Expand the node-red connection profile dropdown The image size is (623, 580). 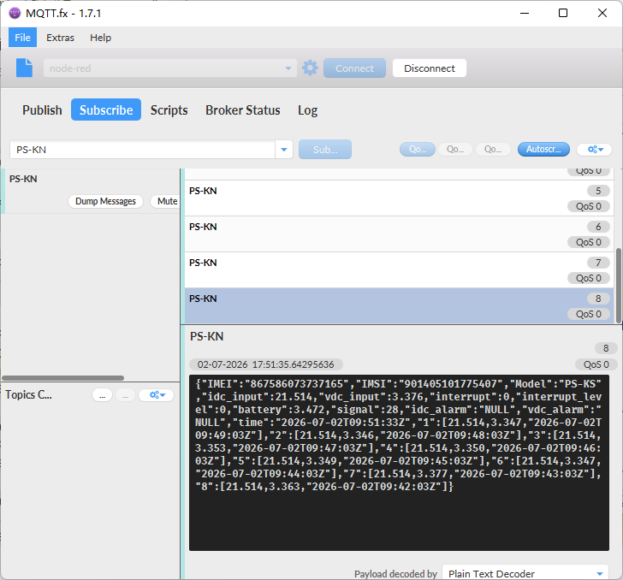pyautogui.click(x=288, y=68)
